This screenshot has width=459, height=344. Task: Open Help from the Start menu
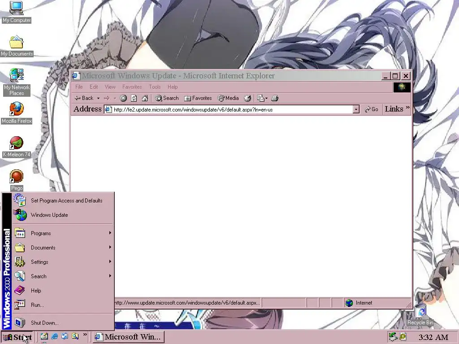tap(63, 291)
